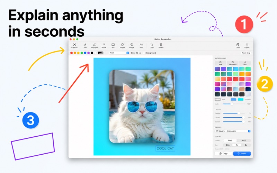The image size is (277, 173).
Task: Pick the red annotation color dot
Action: click(x=72, y=53)
